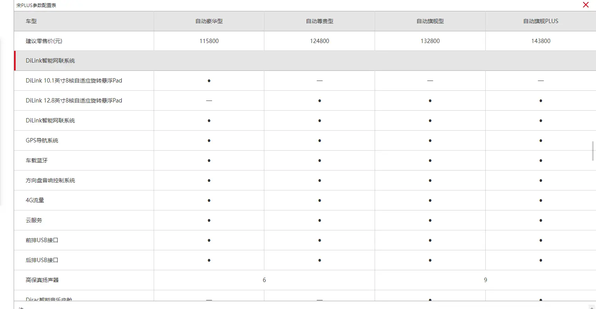This screenshot has height=309, width=596.
Task: Click the 12.8英寸 Pad dash under 自动豪华型
Action: [209, 101]
